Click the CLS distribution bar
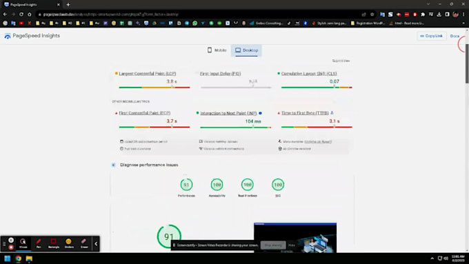 317,88
